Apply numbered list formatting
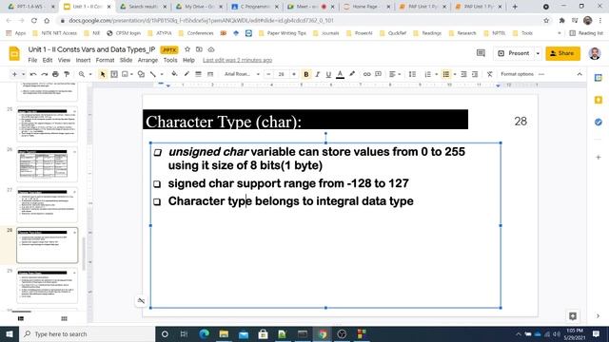Viewport: 609px width, 342px height. pos(427,74)
